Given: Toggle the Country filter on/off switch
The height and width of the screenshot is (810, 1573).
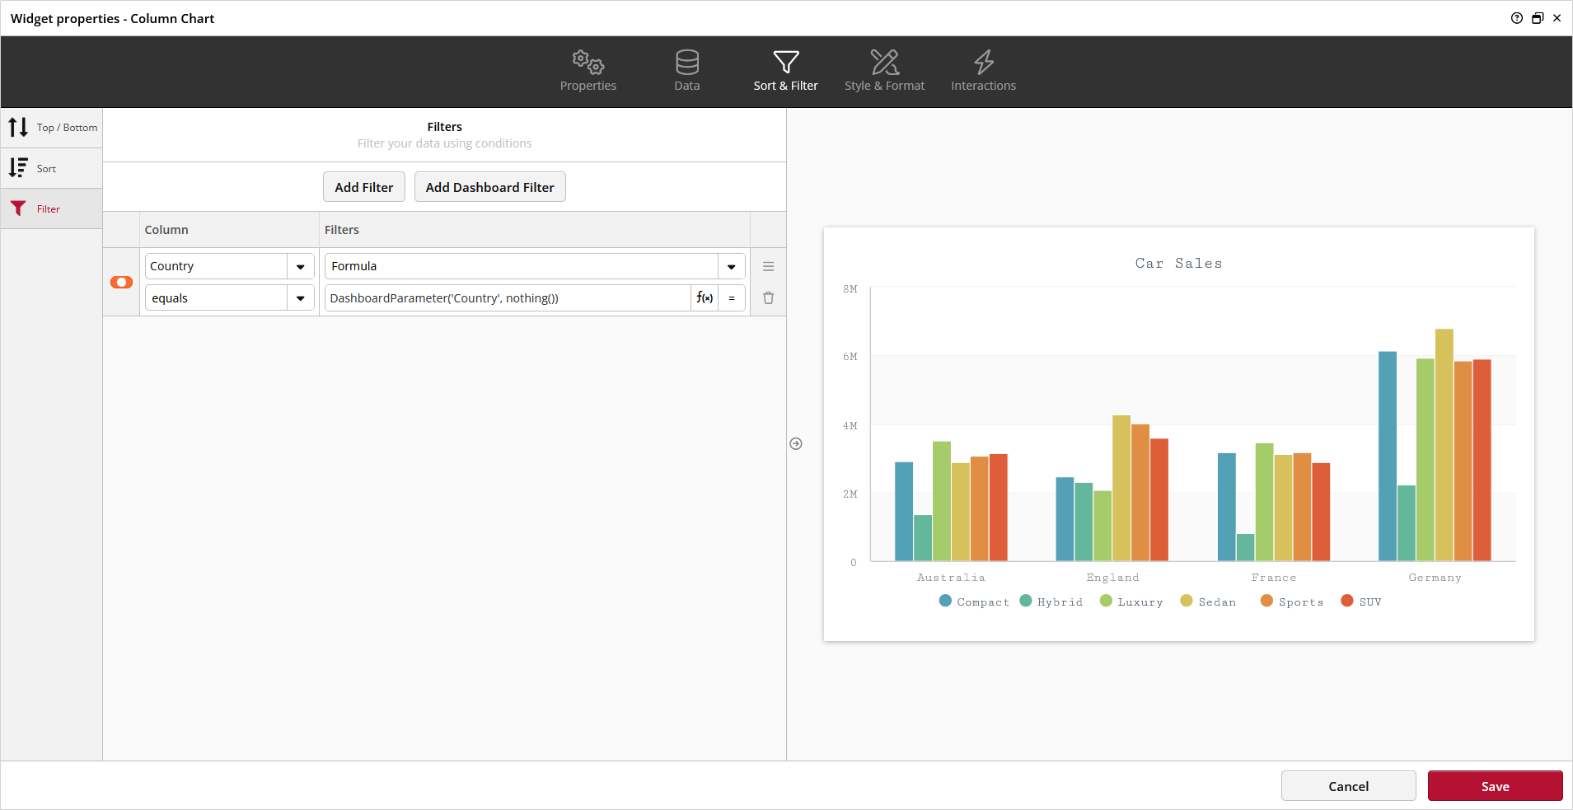Looking at the screenshot, I should 121,282.
